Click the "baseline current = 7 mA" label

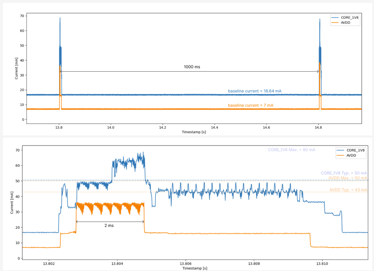coord(251,105)
